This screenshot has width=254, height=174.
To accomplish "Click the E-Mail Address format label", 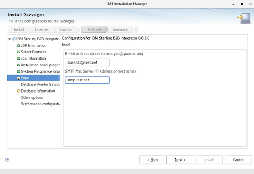I will [104, 54].
